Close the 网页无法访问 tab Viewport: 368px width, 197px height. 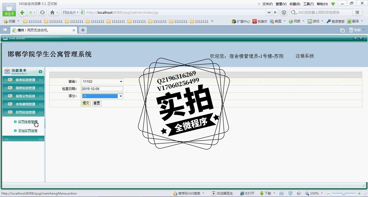(74, 30)
